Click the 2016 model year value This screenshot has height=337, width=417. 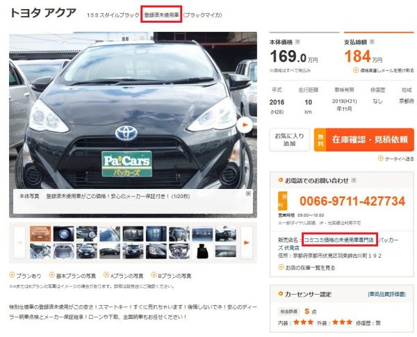[x=277, y=102]
